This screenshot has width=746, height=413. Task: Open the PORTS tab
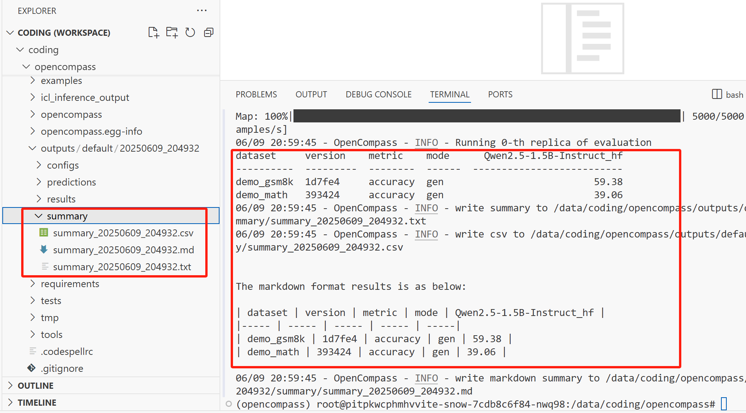click(x=500, y=94)
